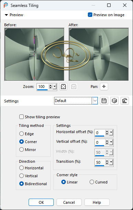Click the Fit image to window zoom icon

click(63, 87)
